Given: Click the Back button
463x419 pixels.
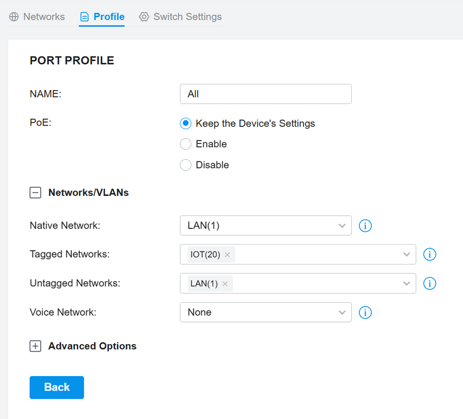Looking at the screenshot, I should pyautogui.click(x=57, y=387).
